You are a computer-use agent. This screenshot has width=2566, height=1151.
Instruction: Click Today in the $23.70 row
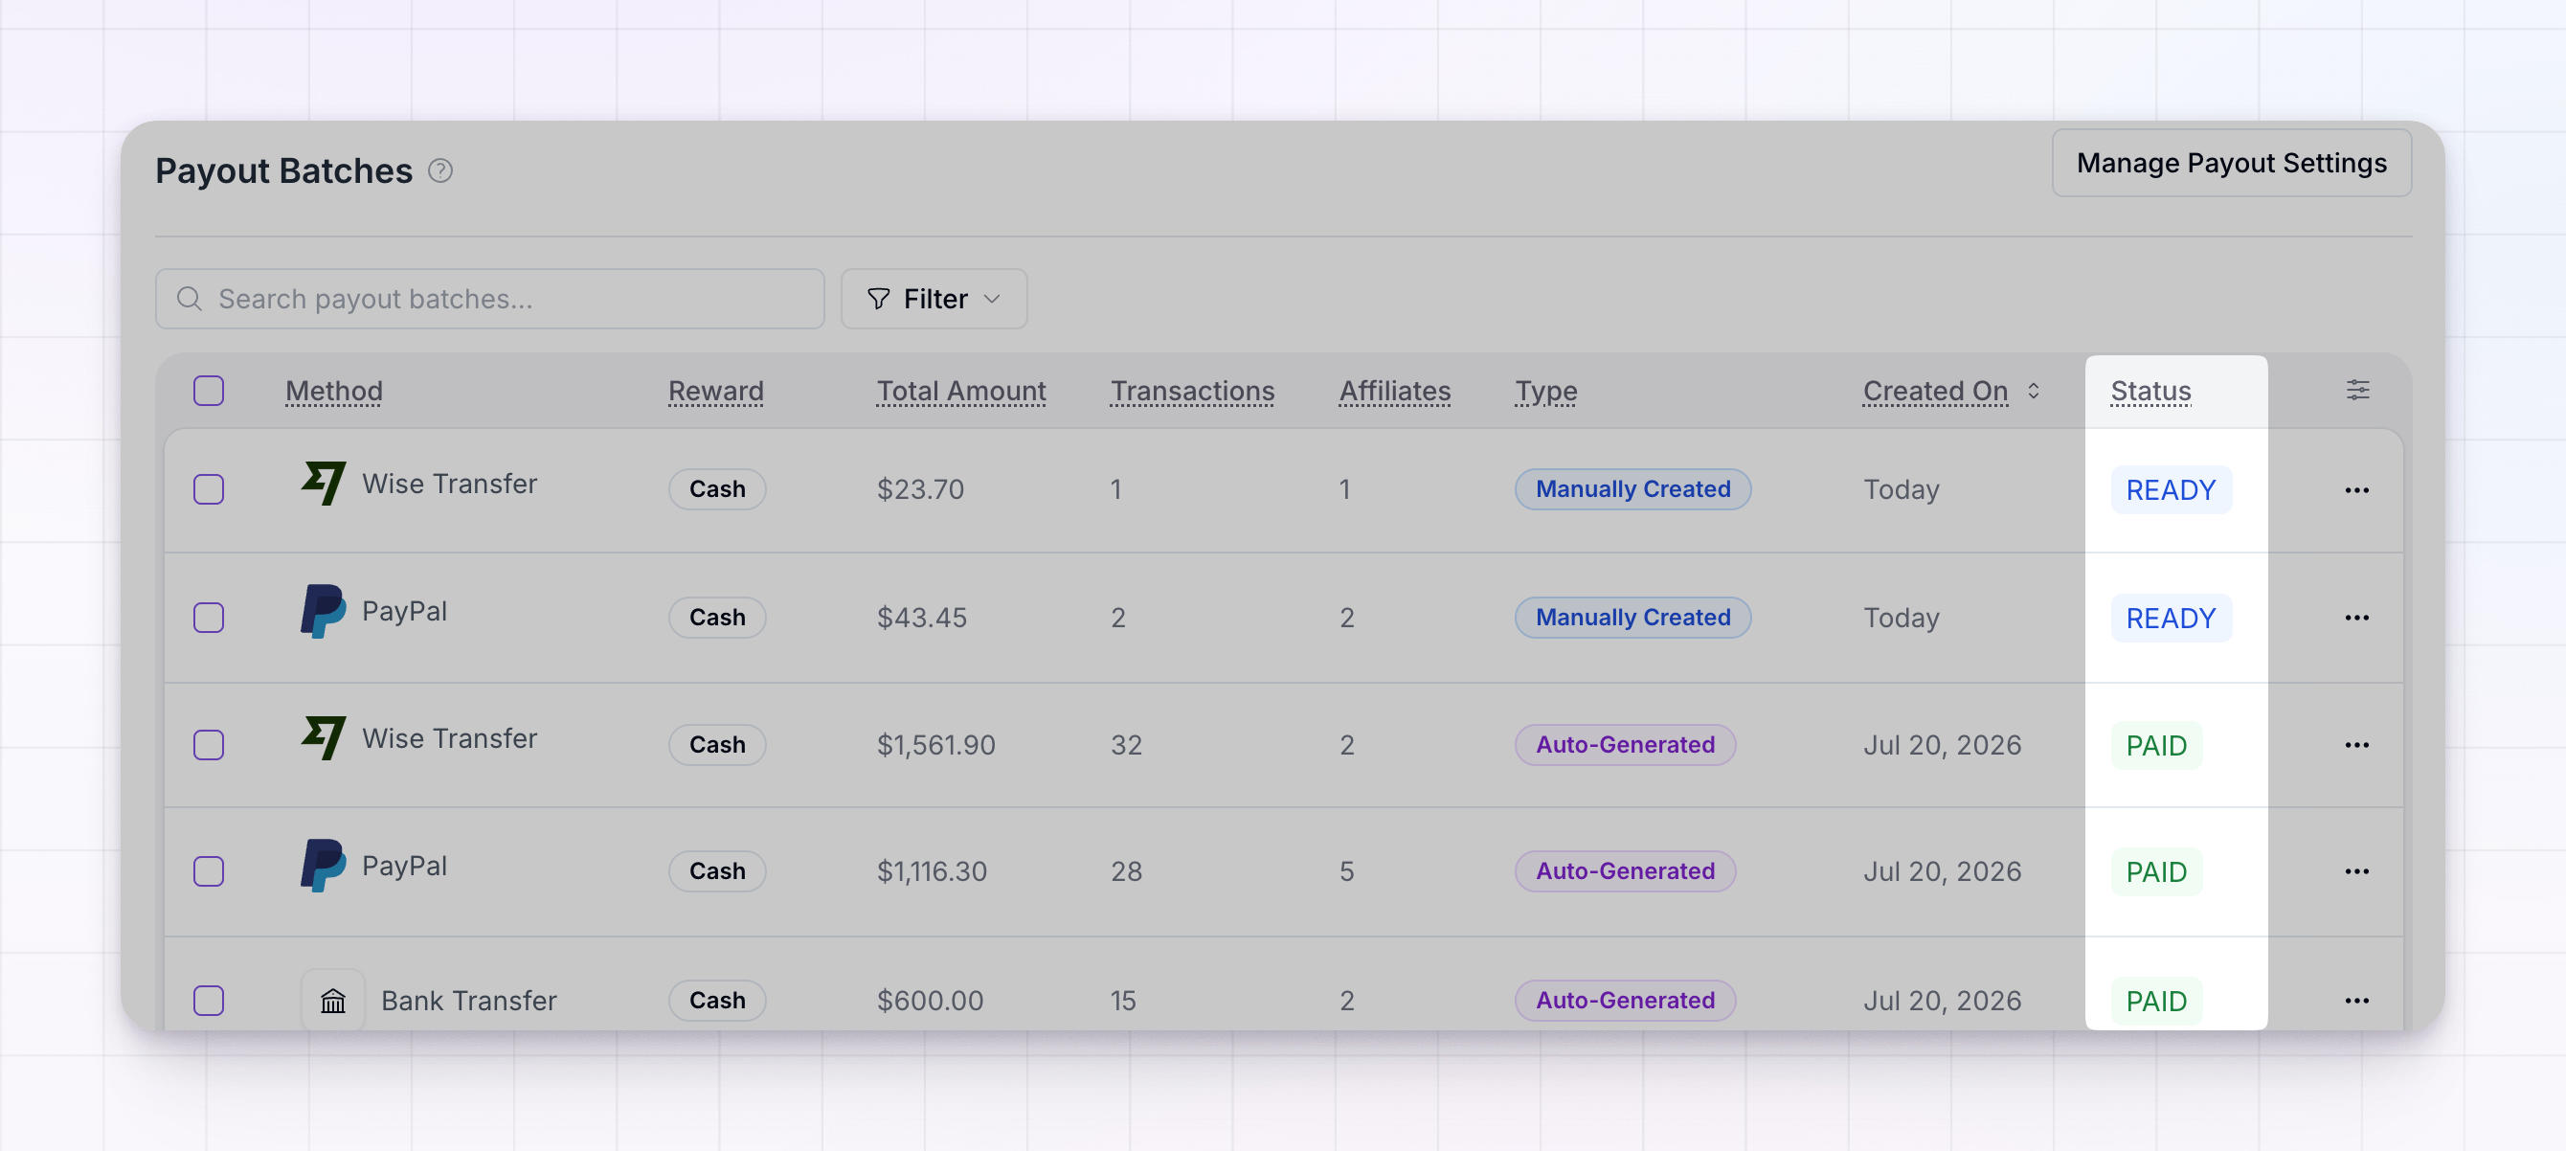click(1902, 489)
